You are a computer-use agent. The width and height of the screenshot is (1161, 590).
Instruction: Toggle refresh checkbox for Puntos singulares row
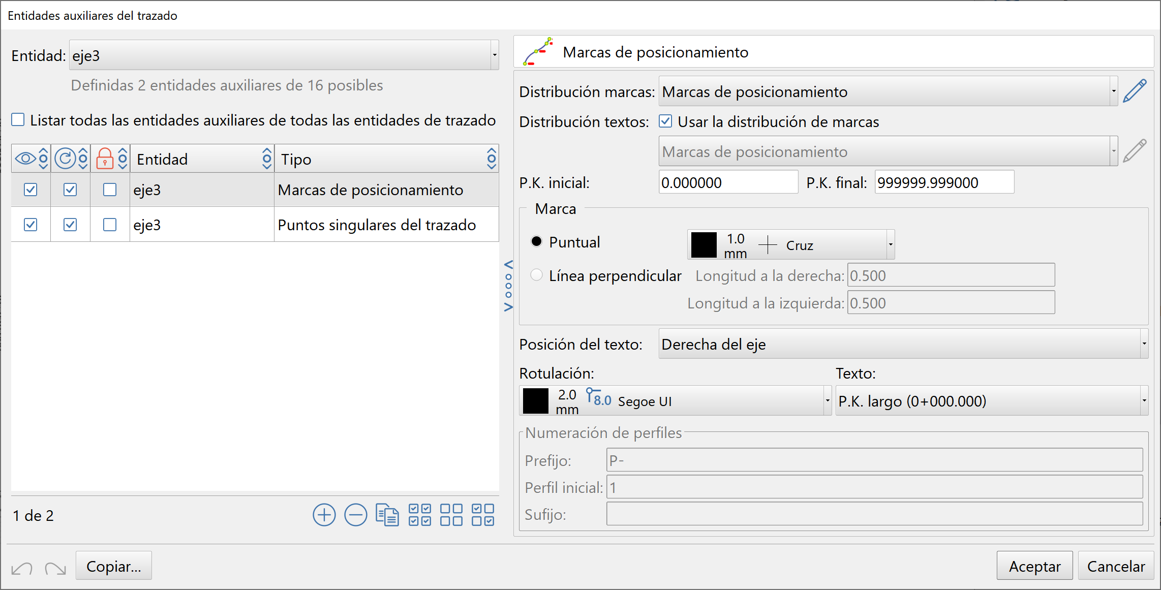(x=70, y=225)
